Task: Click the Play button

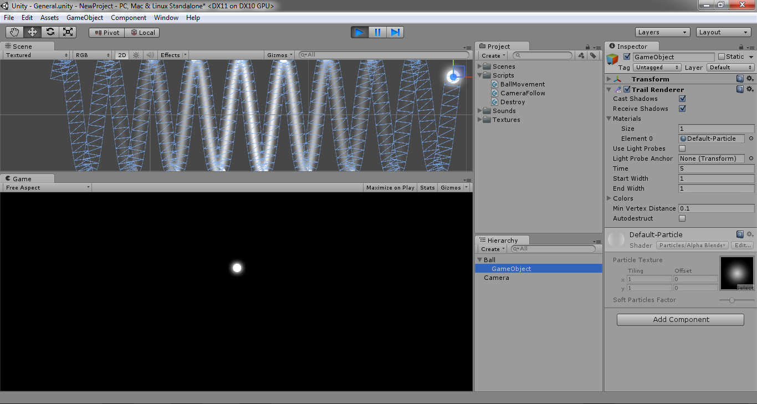Action: 360,32
